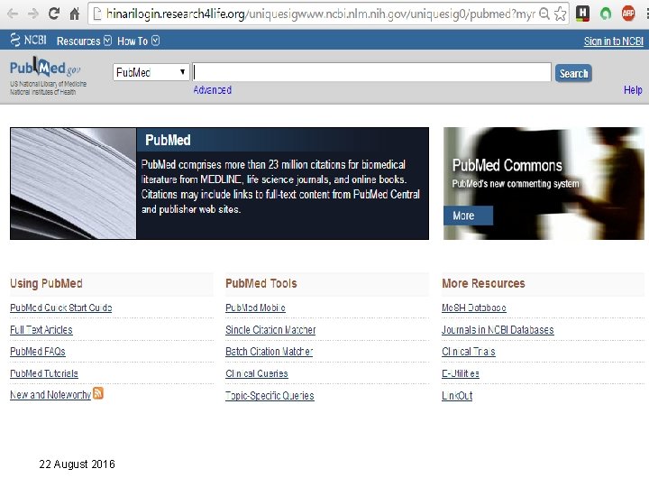649x487 pixels.
Task: Click the PubMed Tools heading
Action: 261,283
